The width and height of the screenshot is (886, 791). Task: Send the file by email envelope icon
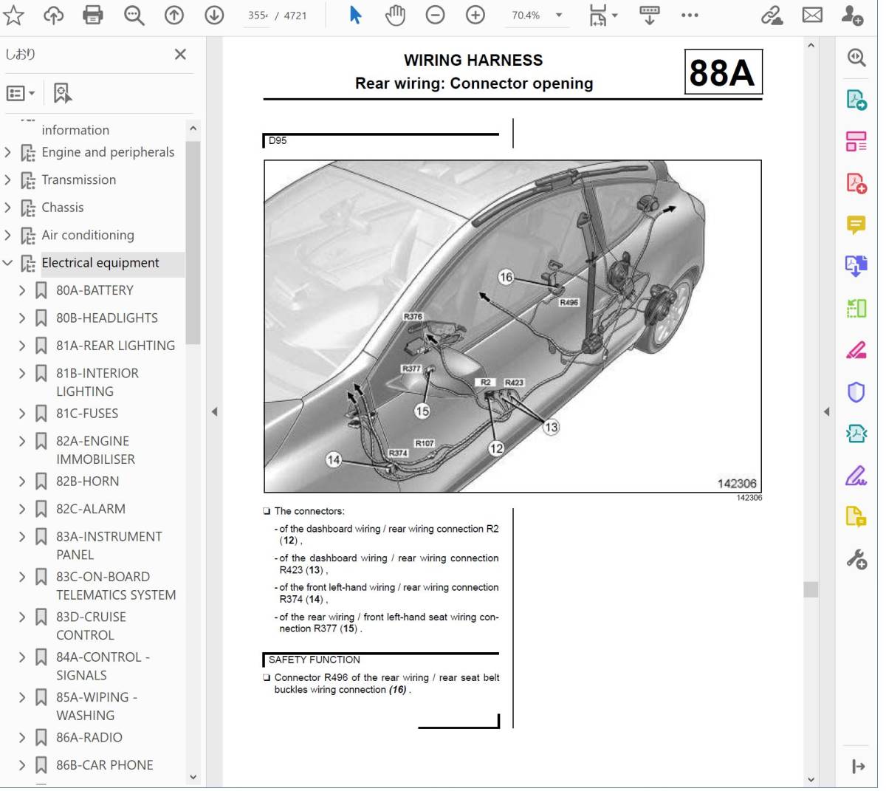pyautogui.click(x=812, y=15)
